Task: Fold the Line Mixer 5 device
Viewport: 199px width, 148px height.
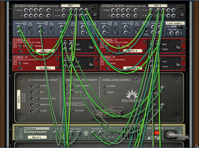Action: point(10,24)
